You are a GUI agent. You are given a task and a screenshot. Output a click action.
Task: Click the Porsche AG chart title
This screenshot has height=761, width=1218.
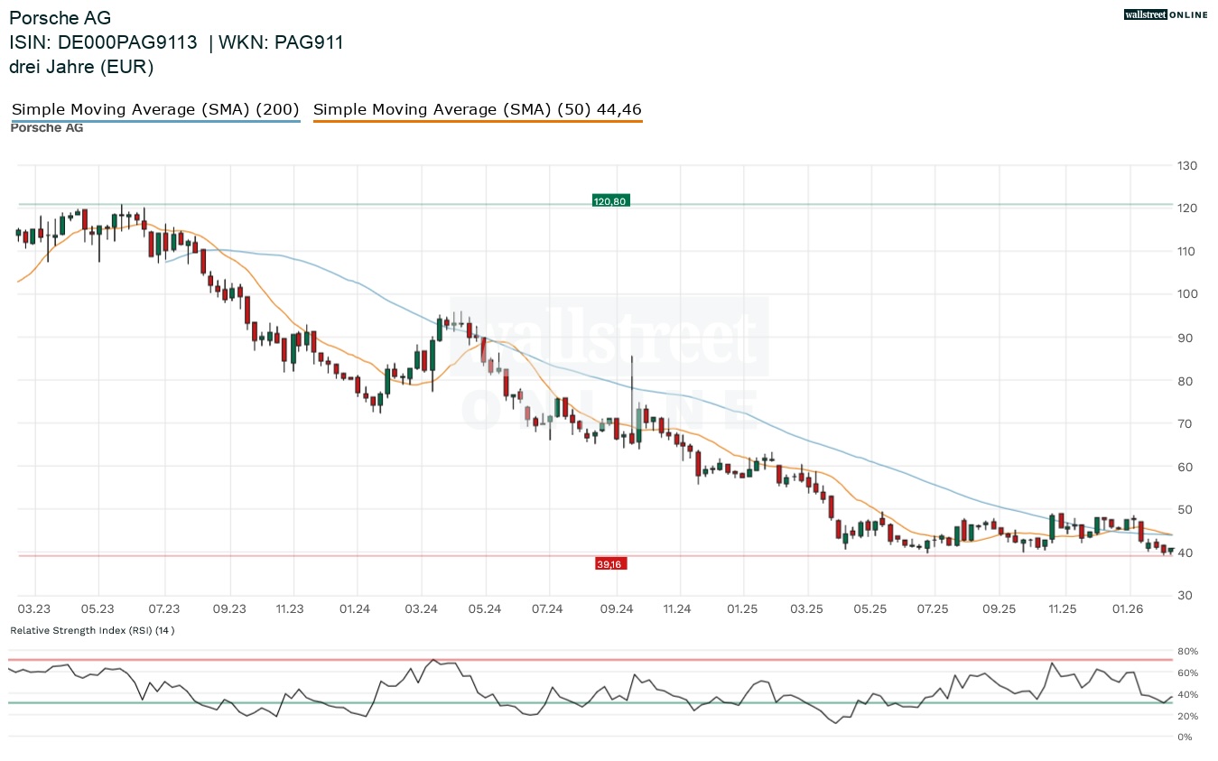tap(60, 18)
